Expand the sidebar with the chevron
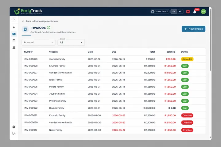221x147 pixels. (x=14, y=19)
